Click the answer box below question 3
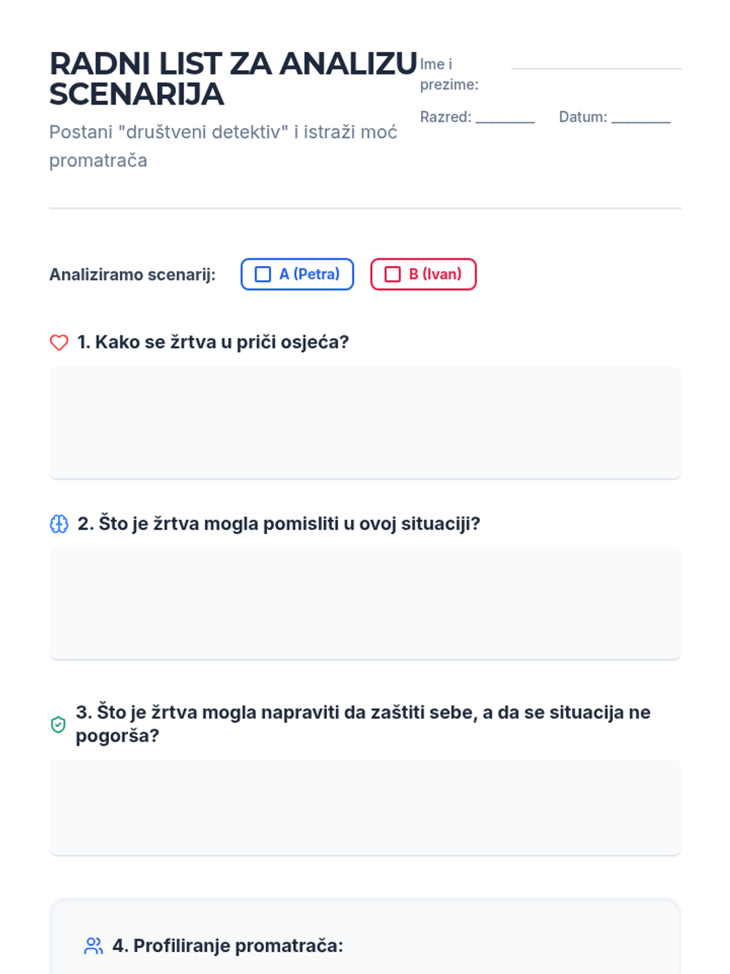 (x=365, y=808)
